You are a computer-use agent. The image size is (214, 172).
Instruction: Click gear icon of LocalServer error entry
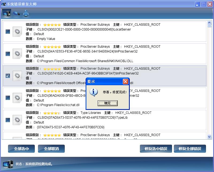(17, 32)
